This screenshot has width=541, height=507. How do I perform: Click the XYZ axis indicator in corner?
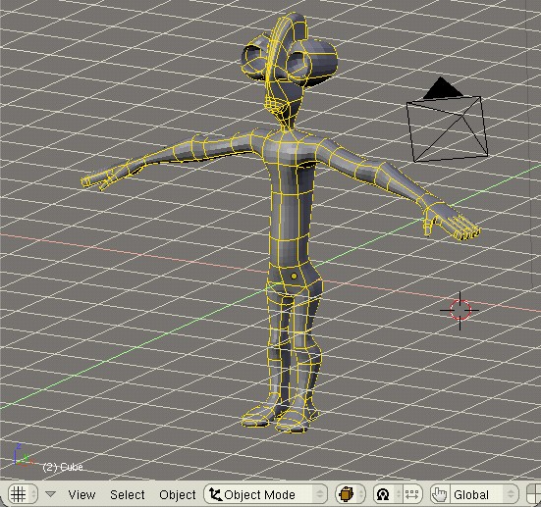click(x=24, y=455)
